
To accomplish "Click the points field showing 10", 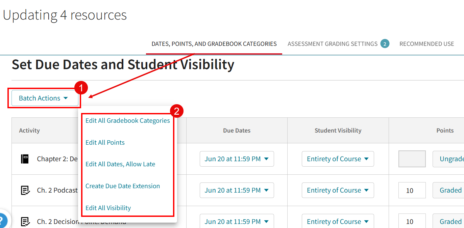I will click(x=412, y=190).
